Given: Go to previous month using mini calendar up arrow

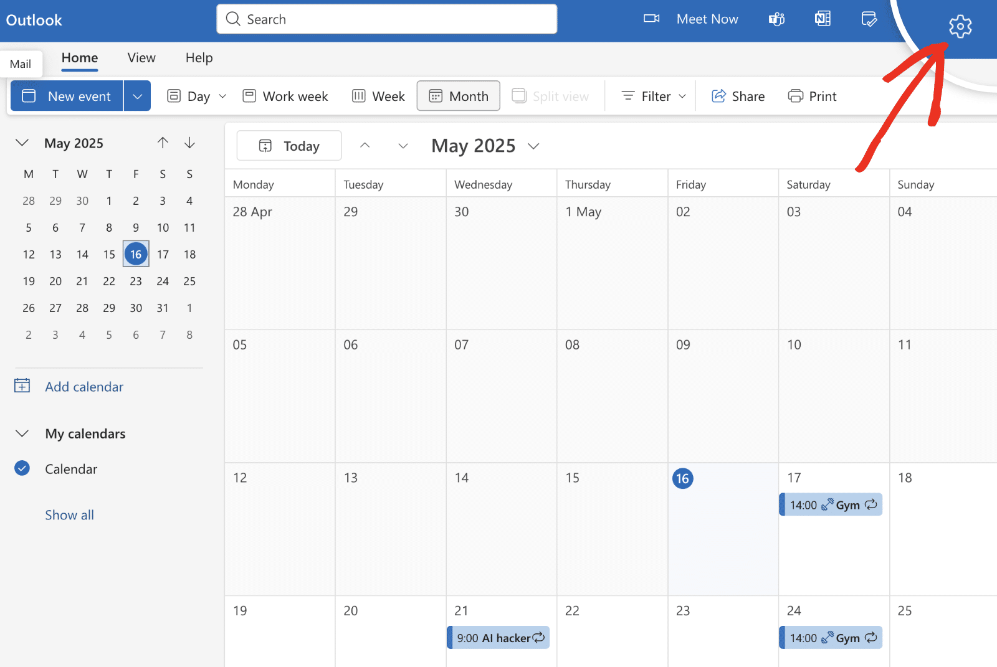Looking at the screenshot, I should (x=163, y=143).
